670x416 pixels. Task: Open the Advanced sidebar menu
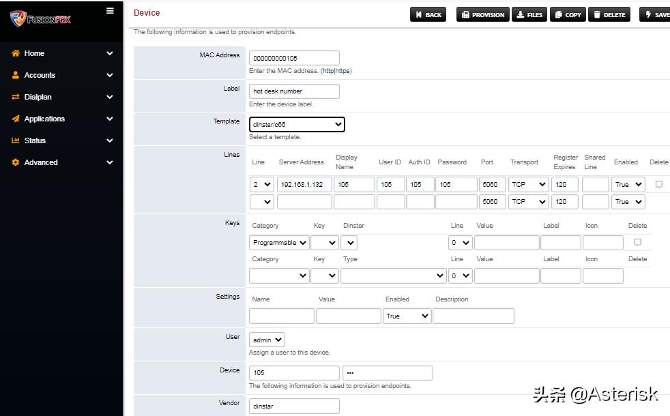41,162
